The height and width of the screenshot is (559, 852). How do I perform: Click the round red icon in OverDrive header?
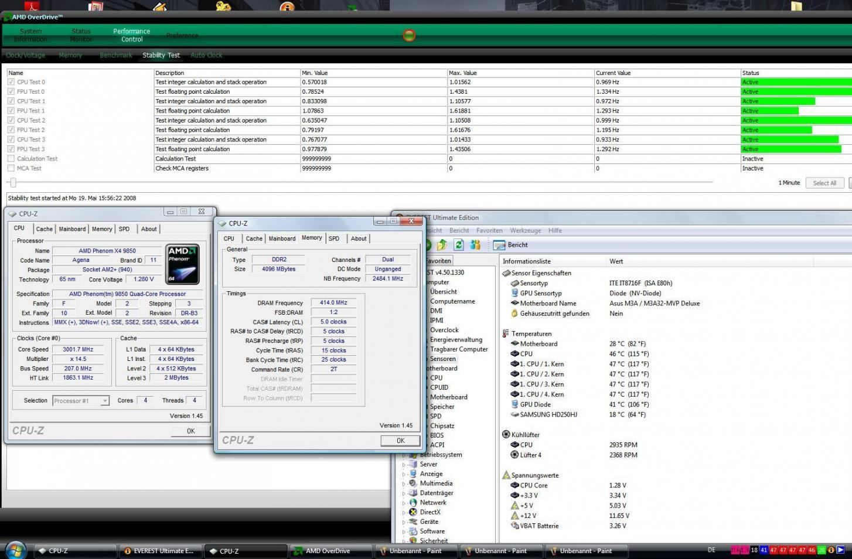(x=409, y=35)
